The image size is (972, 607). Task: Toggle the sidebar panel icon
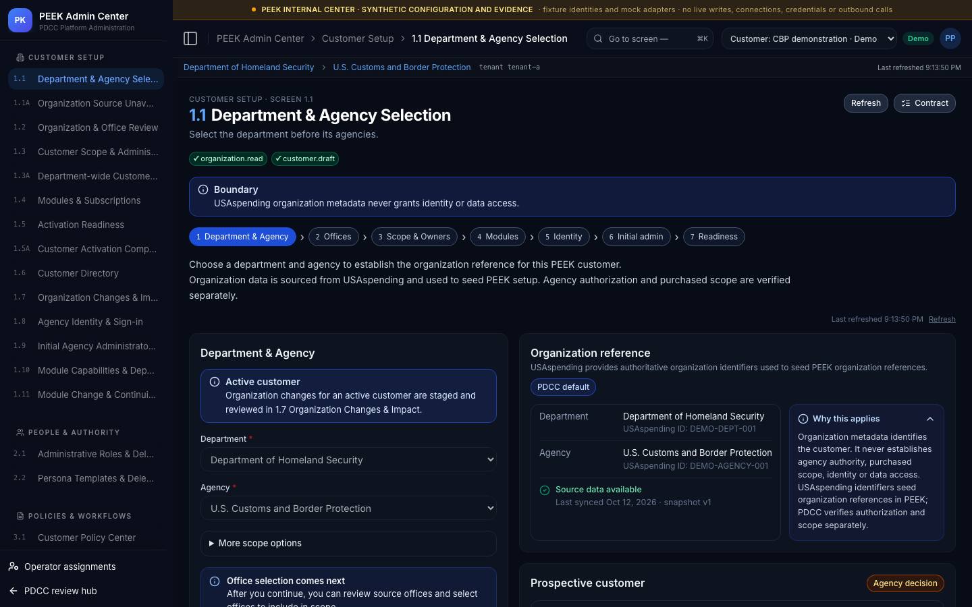click(190, 38)
